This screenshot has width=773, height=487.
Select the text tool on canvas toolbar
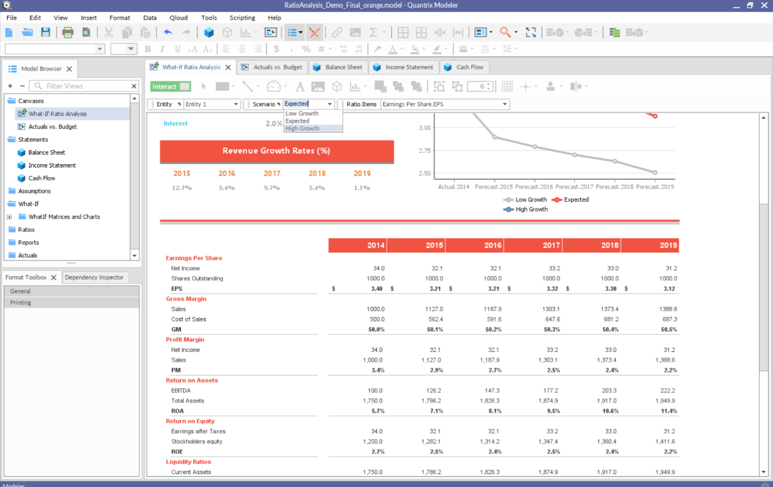[x=300, y=86]
